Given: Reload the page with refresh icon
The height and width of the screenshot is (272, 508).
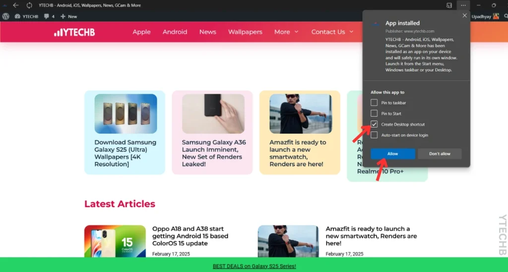Looking at the screenshot, I should coord(29,5).
